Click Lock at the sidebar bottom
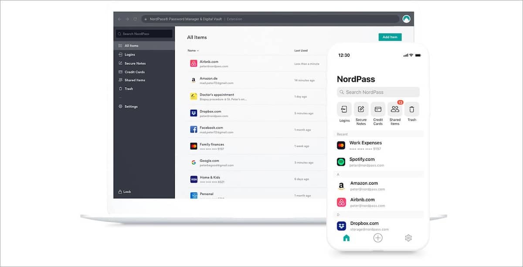The image size is (523, 267). click(x=125, y=192)
